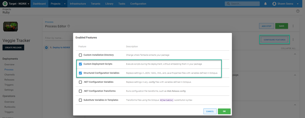The width and height of the screenshot is (305, 118).
Task: Click the Veggie Tracker project logo
Action: tap(10, 26)
